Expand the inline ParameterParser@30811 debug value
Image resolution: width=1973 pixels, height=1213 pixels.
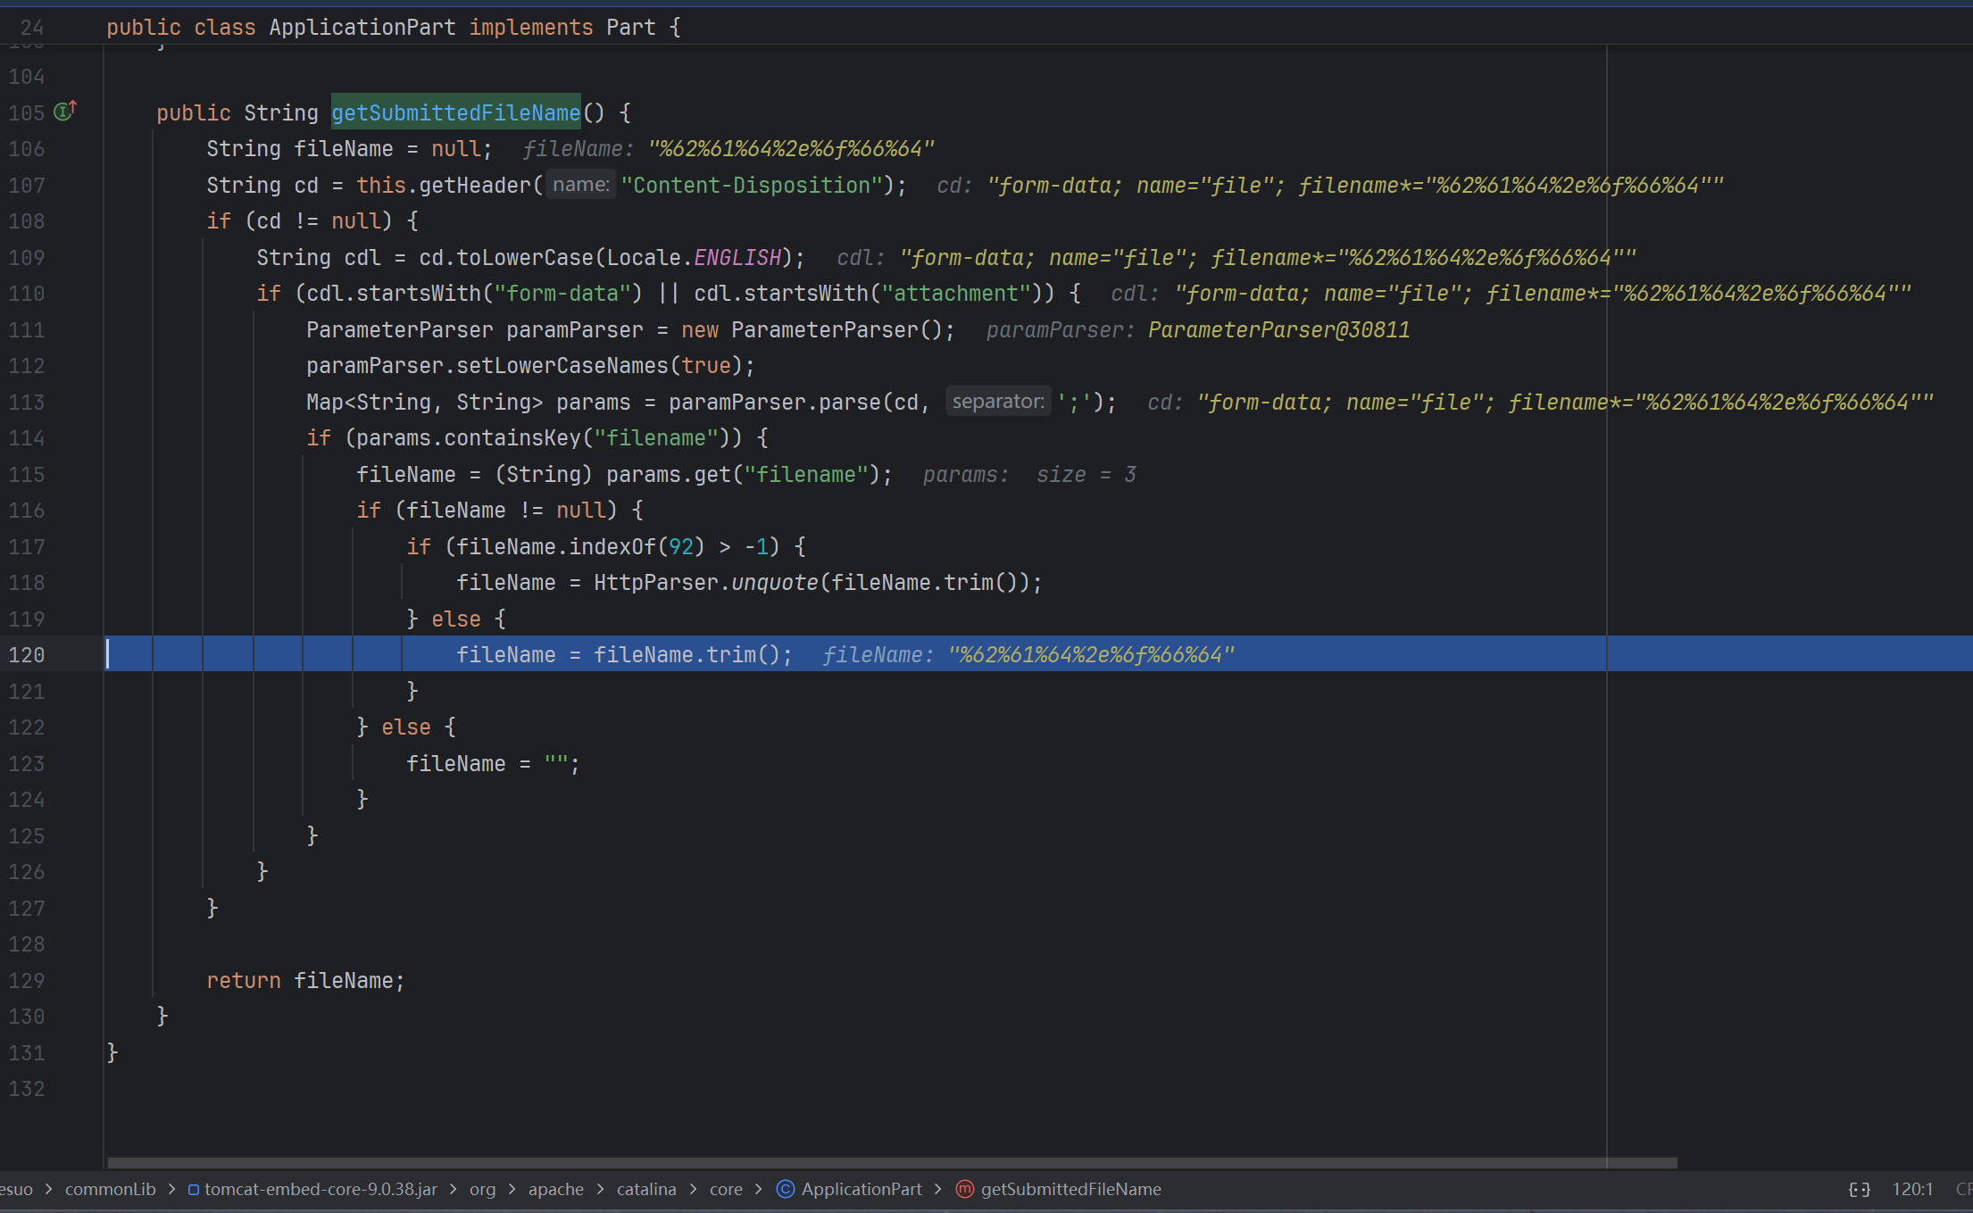(x=1278, y=329)
